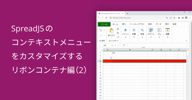The height and width of the screenshot is (100, 192).
Task: Switch to the 数式 ribbon tab
Action: coord(150,24)
